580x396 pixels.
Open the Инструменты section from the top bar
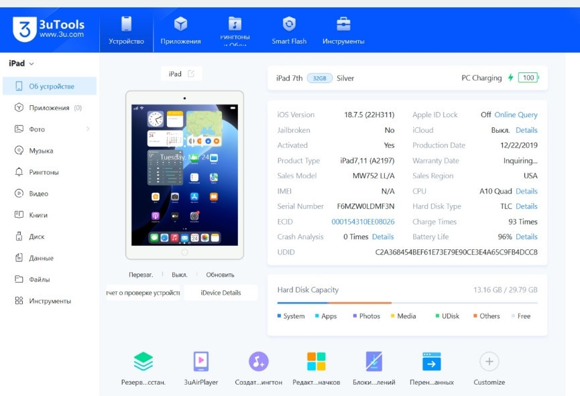click(345, 28)
